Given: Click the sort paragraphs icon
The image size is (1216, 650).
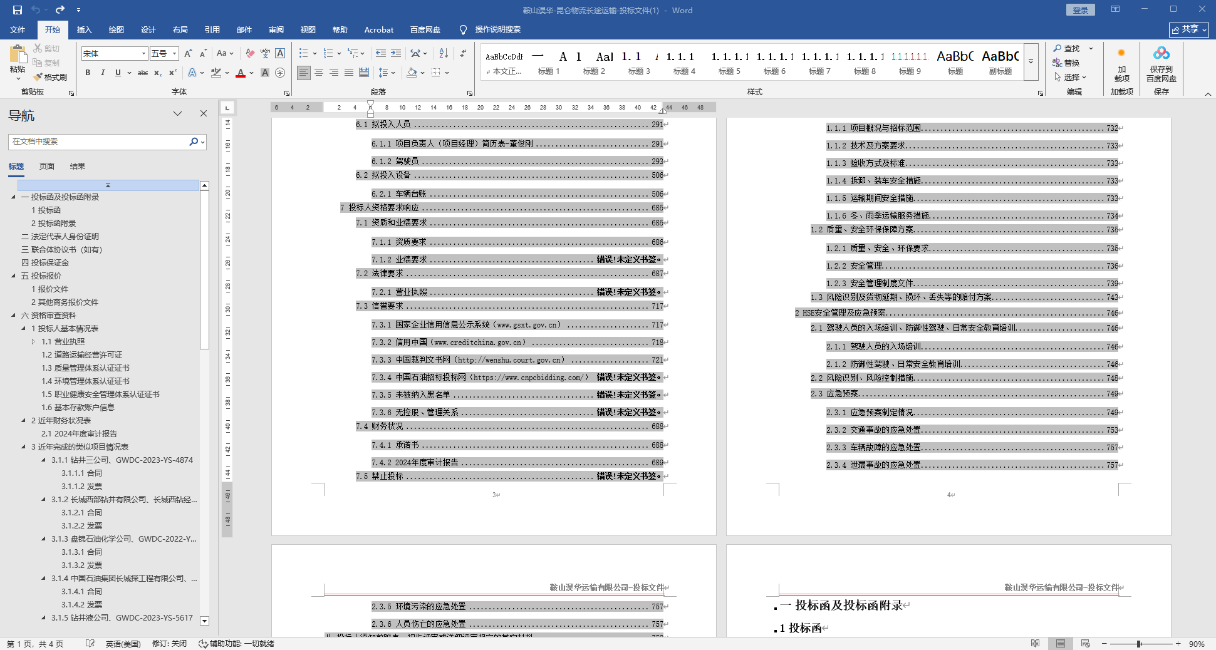Looking at the screenshot, I should (x=444, y=53).
